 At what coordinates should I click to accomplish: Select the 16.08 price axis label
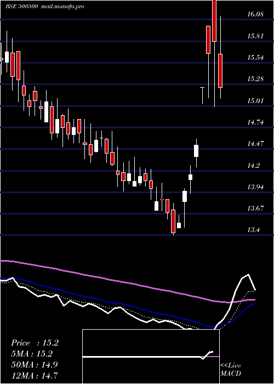pos(255,14)
